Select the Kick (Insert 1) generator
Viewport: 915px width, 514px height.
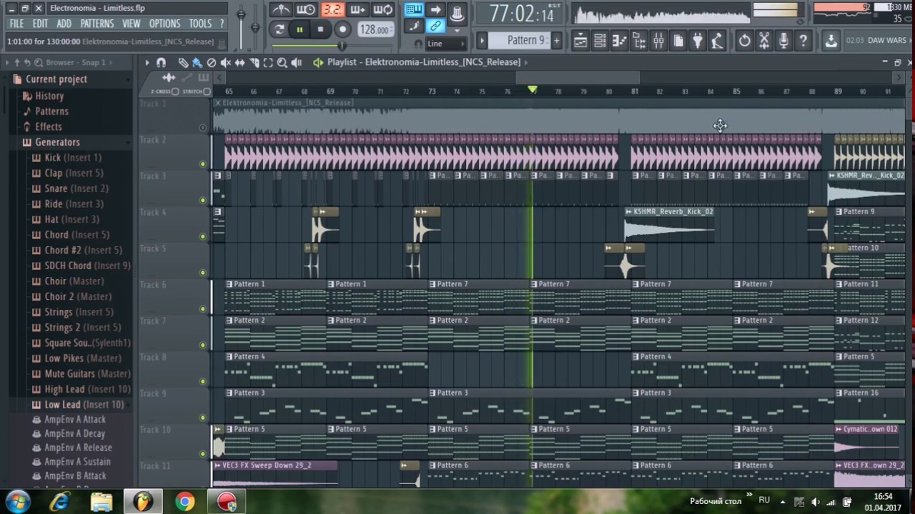[x=73, y=158]
